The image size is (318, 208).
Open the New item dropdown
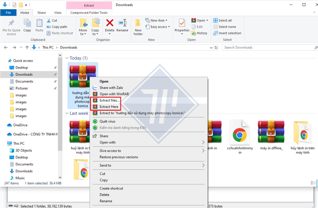tap(156, 20)
